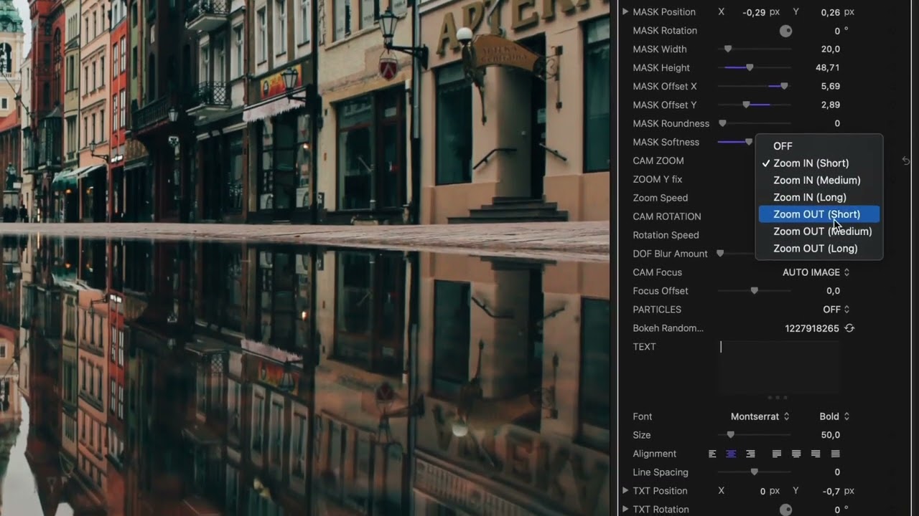Click the MASK Offset Y slider handle
Image resolution: width=919 pixels, height=516 pixels.
coord(746,105)
